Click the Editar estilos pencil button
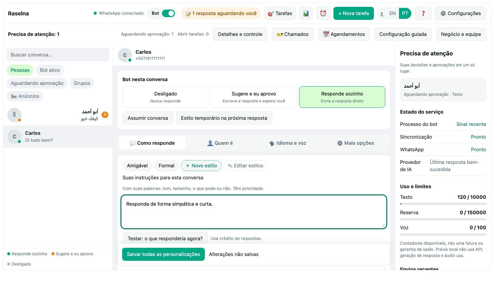 [246, 166]
